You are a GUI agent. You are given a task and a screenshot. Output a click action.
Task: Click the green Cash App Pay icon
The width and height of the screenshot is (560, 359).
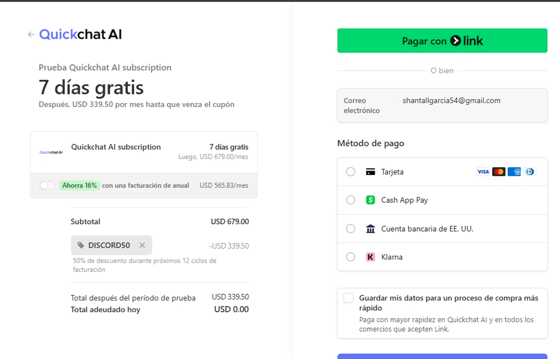(x=370, y=200)
